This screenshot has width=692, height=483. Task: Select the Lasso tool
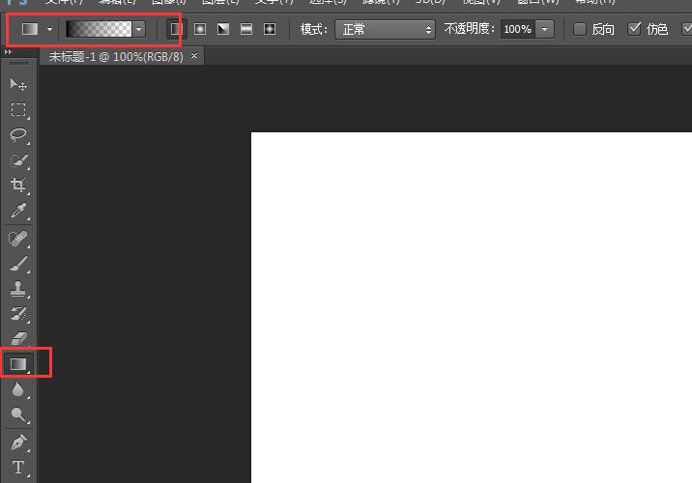coord(18,134)
